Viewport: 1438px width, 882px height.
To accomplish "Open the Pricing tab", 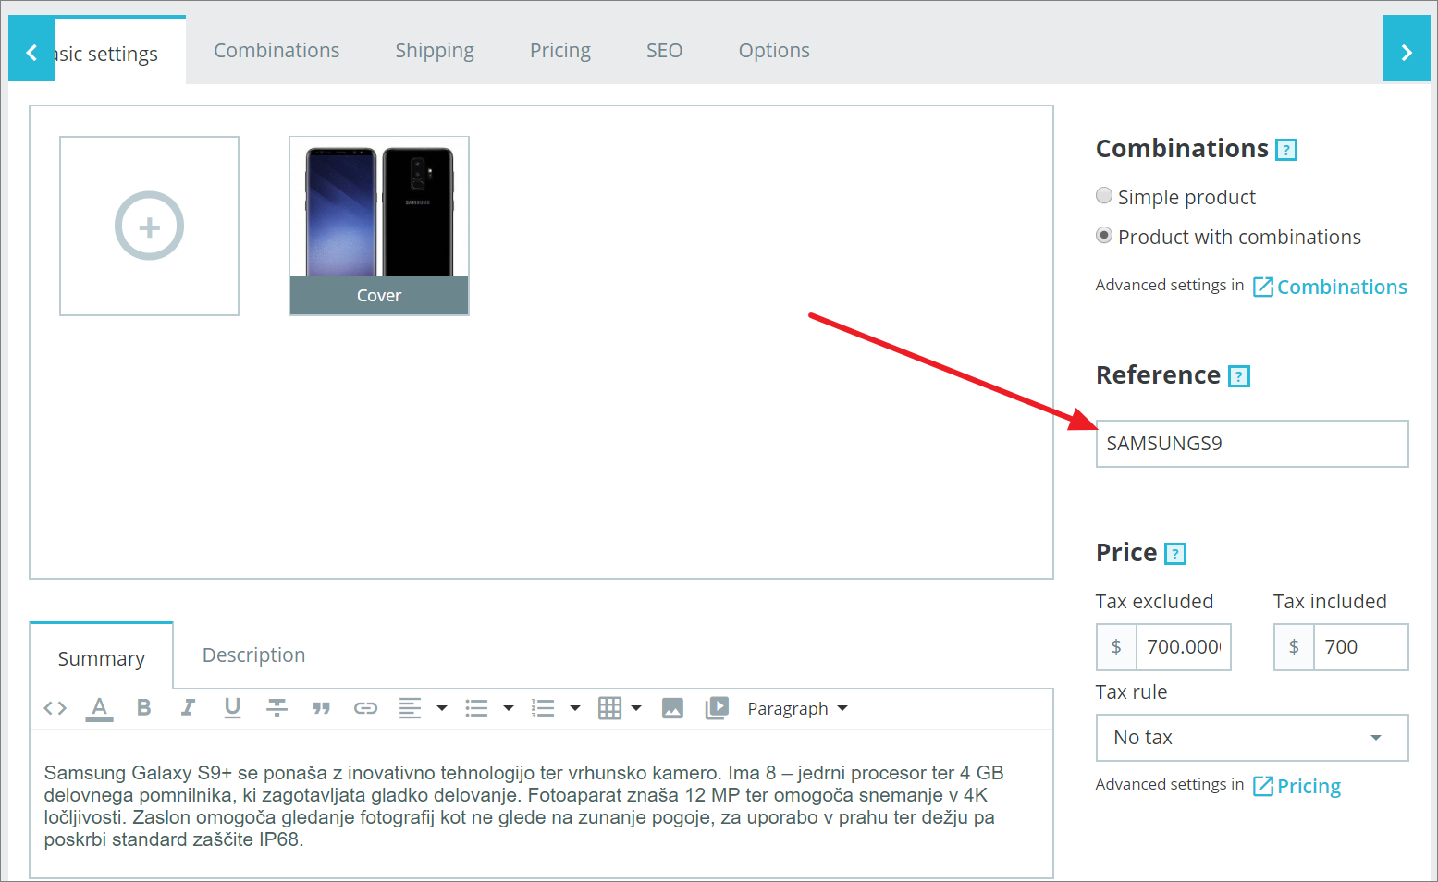I will click(560, 50).
